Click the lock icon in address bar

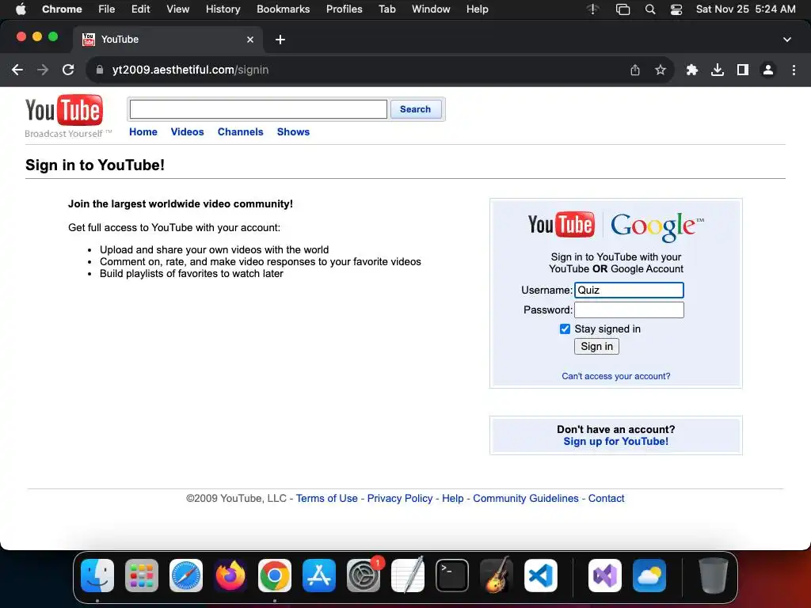pyautogui.click(x=100, y=70)
